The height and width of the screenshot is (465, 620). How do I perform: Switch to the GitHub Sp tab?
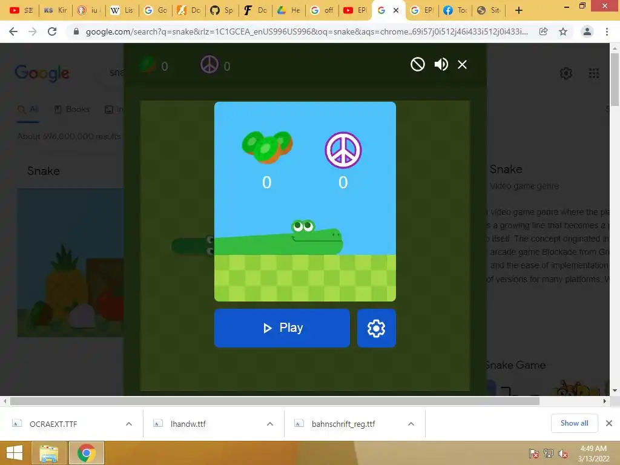222,10
